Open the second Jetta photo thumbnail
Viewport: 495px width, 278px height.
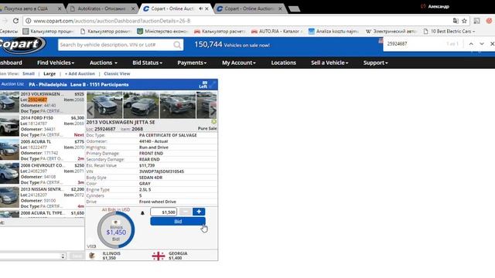click(x=141, y=105)
